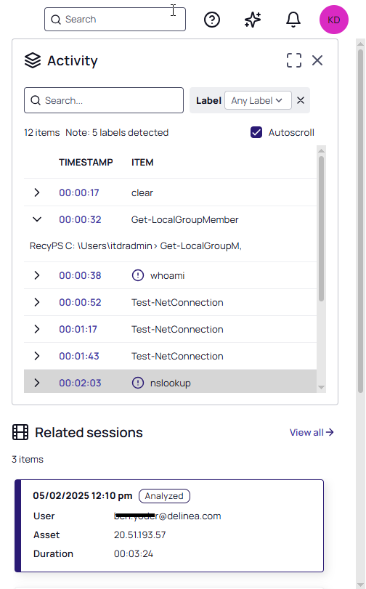Click the Activity list search field
The width and height of the screenshot is (366, 589).
[x=104, y=100]
